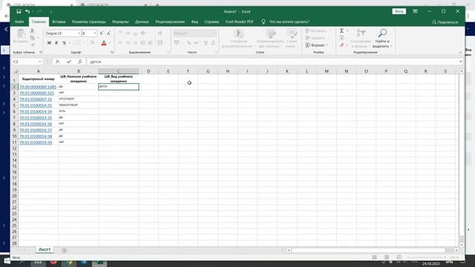Decrease font size with the smaller A icon

pos(108,33)
